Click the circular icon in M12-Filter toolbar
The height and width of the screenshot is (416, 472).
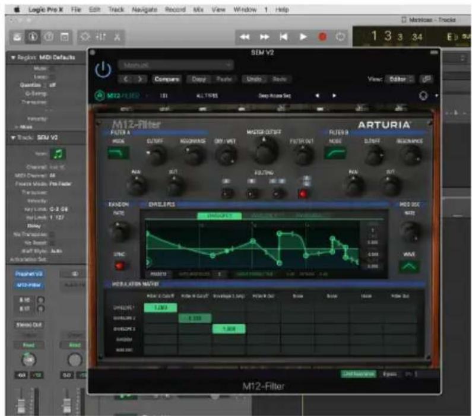423,96
